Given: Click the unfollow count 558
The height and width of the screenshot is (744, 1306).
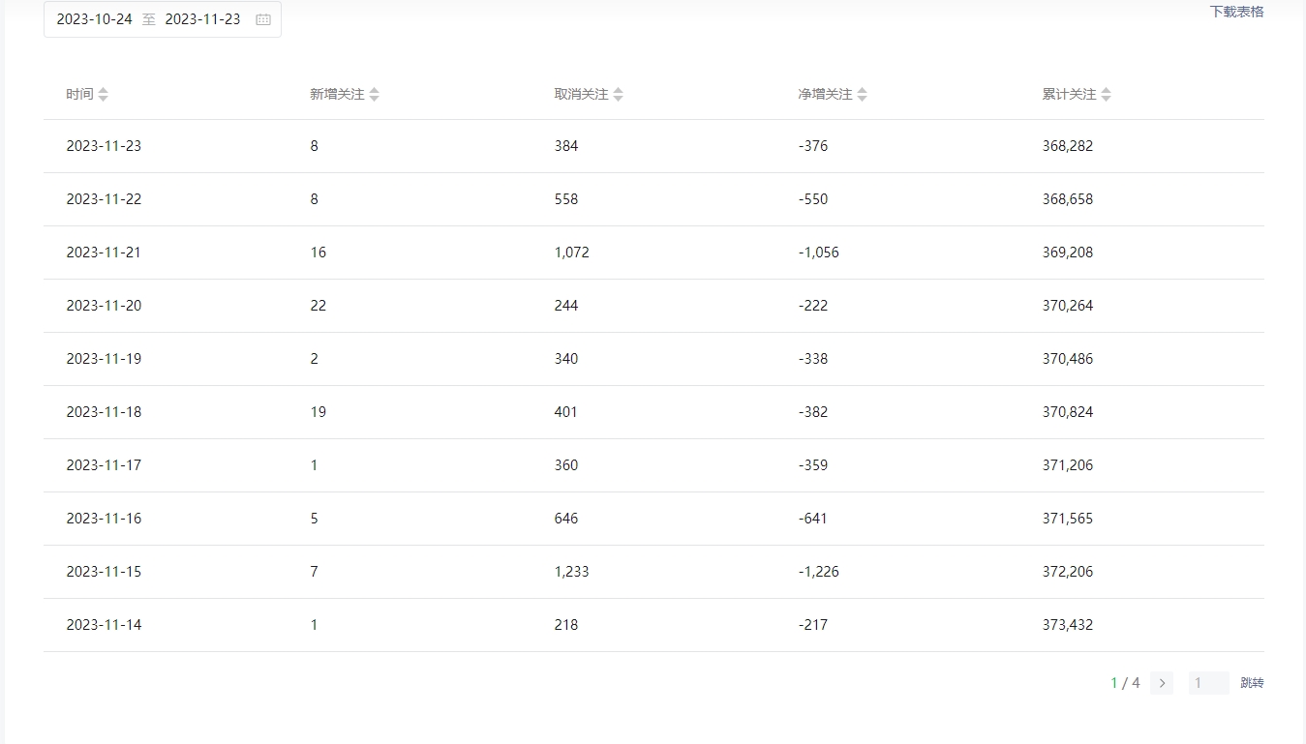Looking at the screenshot, I should (x=566, y=199).
